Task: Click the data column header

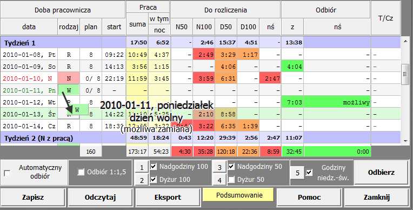Action: click(29, 27)
